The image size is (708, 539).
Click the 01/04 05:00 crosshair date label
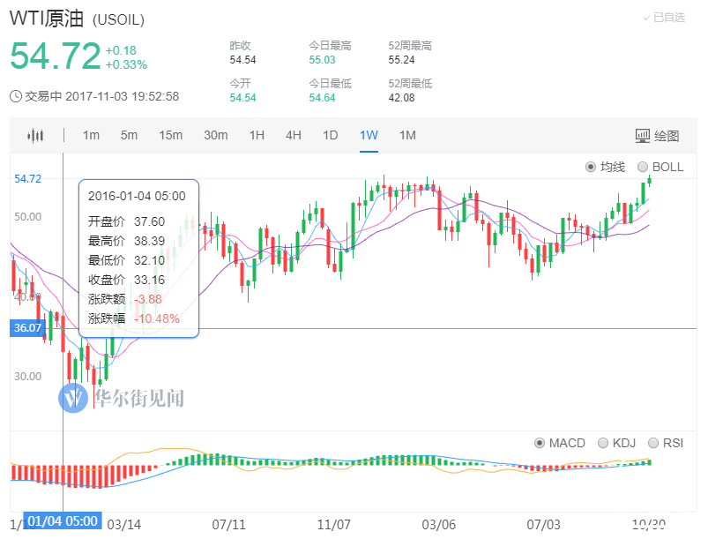[63, 521]
